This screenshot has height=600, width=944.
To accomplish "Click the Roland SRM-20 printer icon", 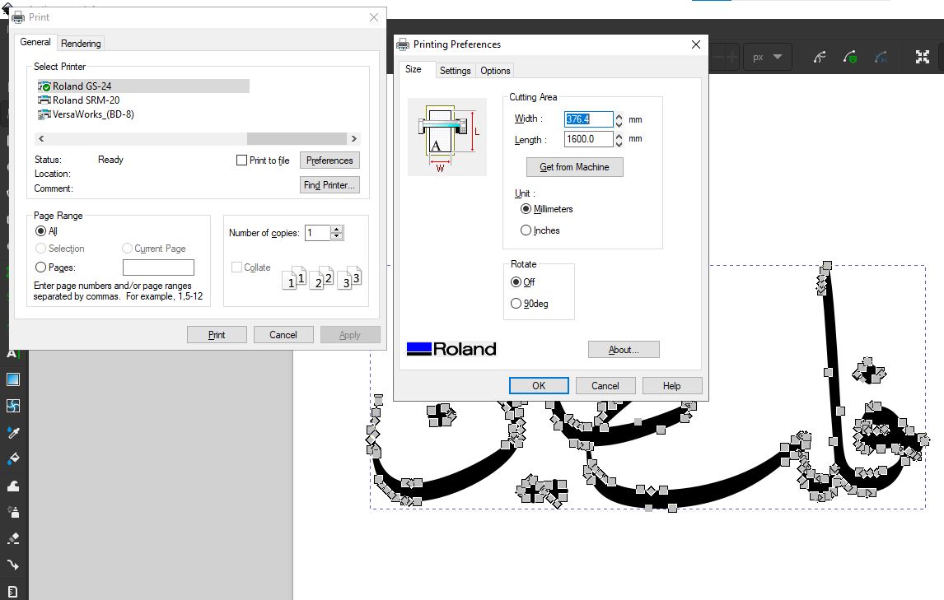I will 44,100.
